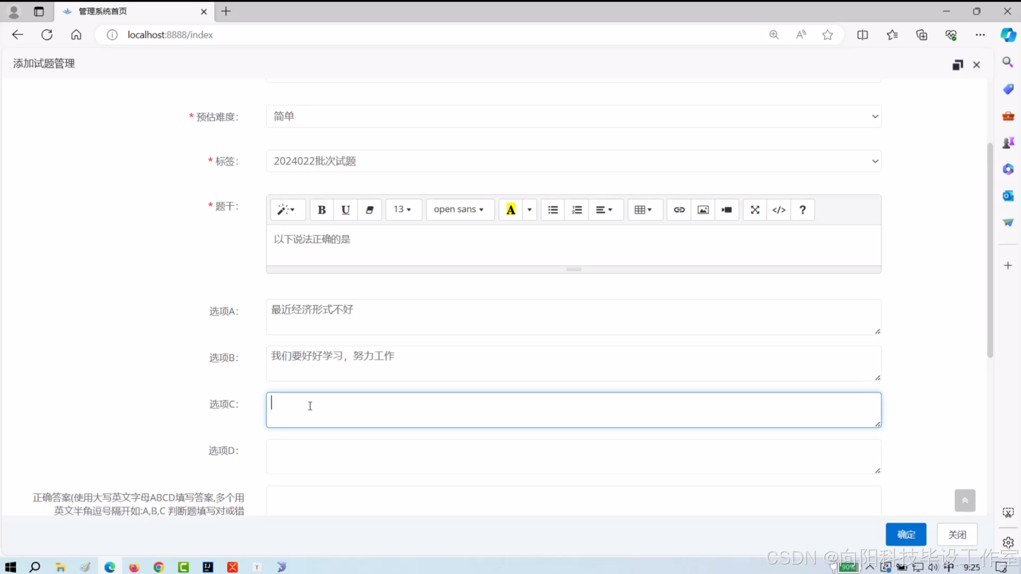This screenshot has height=574, width=1021.
Task: Toggle underline formatting button
Action: click(345, 210)
